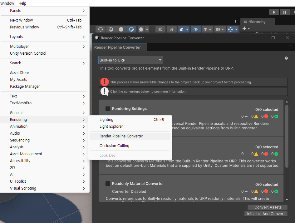The height and width of the screenshot is (223, 295).
Task: Enable the Readonly Material Converter checkbox
Action: [108, 183]
